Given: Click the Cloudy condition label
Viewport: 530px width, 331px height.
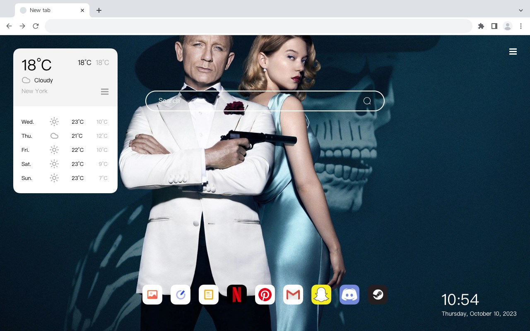Looking at the screenshot, I should tap(43, 80).
